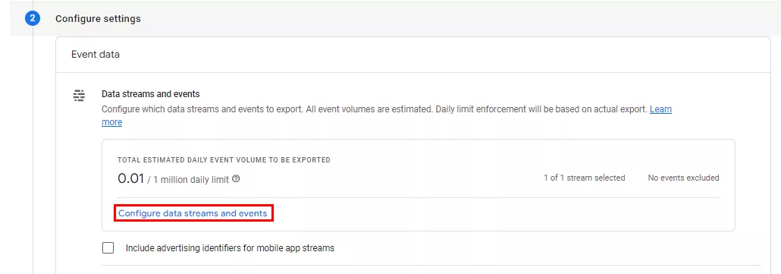The height and width of the screenshot is (274, 781).
Task: Click the data streams filter icon
Action: 79,96
